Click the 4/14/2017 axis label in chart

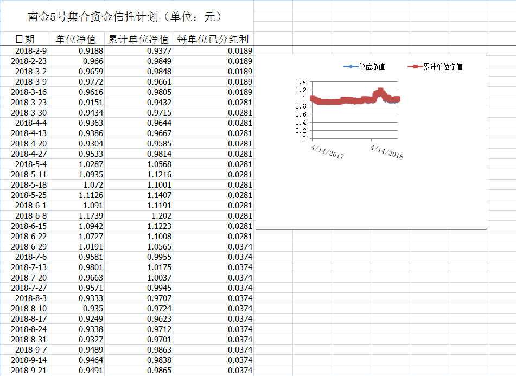coord(327,152)
